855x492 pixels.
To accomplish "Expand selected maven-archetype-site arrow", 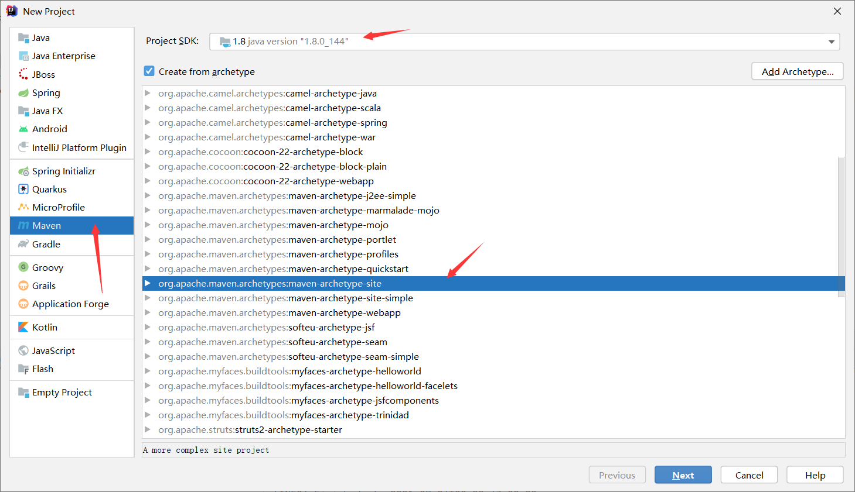I will coord(148,283).
